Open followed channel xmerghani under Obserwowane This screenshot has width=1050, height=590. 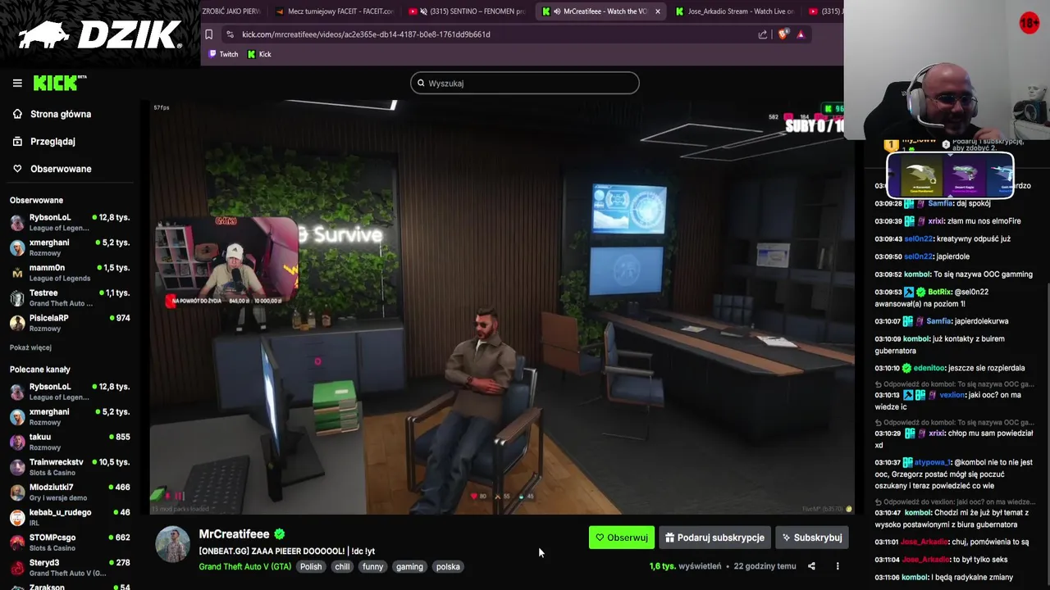point(69,247)
